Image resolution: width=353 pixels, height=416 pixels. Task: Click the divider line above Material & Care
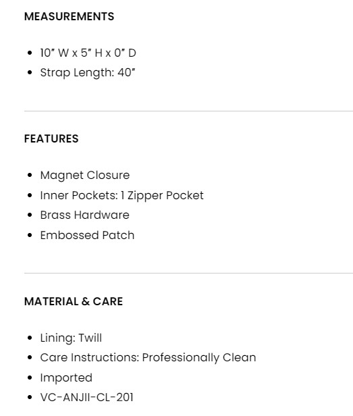click(188, 273)
